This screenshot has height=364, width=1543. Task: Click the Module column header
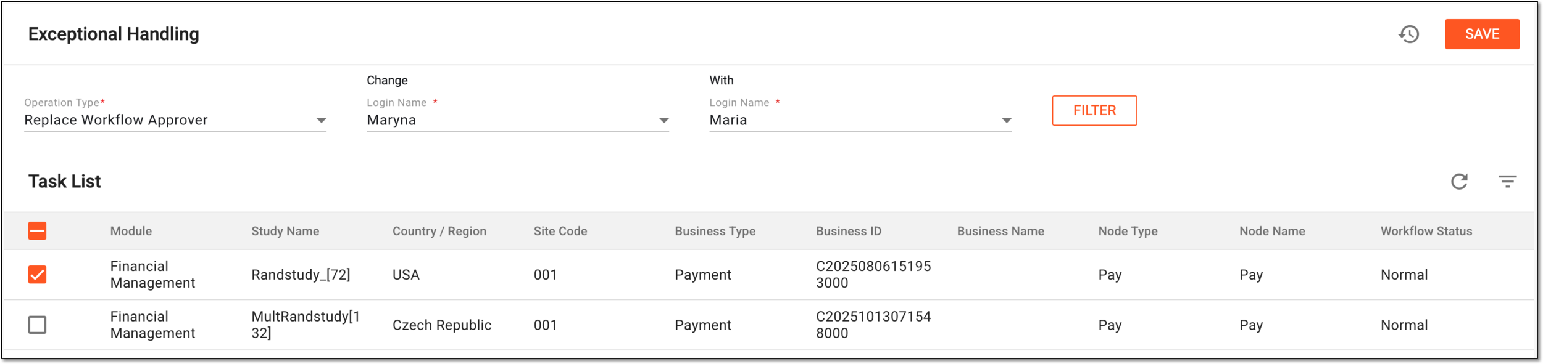pyautogui.click(x=131, y=231)
